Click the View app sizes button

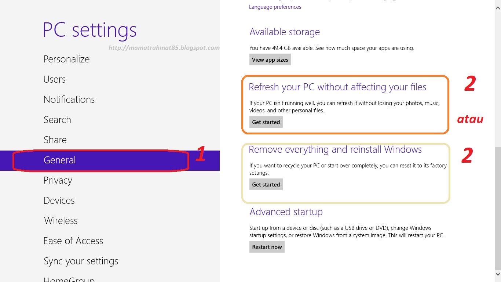[270, 60]
